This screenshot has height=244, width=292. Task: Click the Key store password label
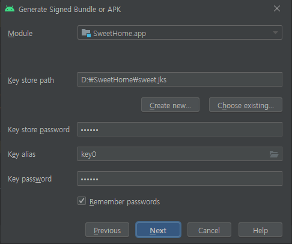pos(38,130)
